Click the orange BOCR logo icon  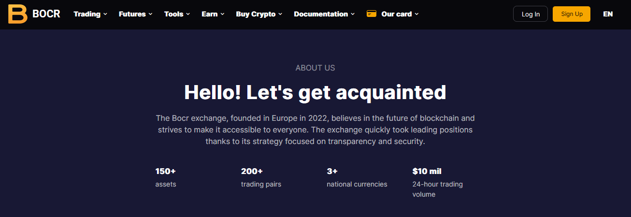[18, 14]
